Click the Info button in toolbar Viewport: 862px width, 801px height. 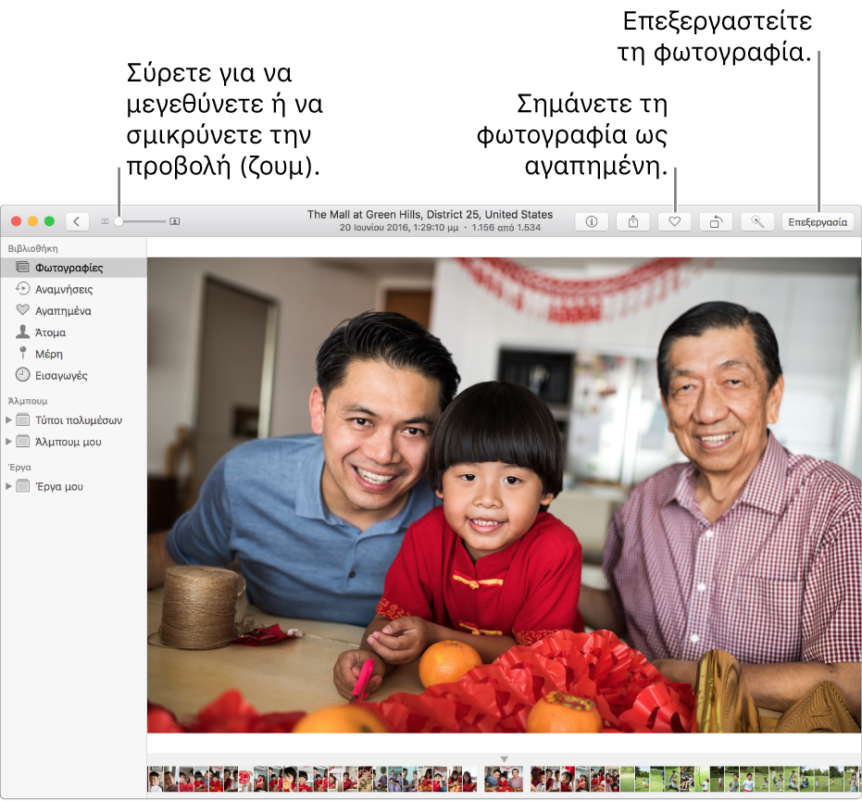pos(591,222)
